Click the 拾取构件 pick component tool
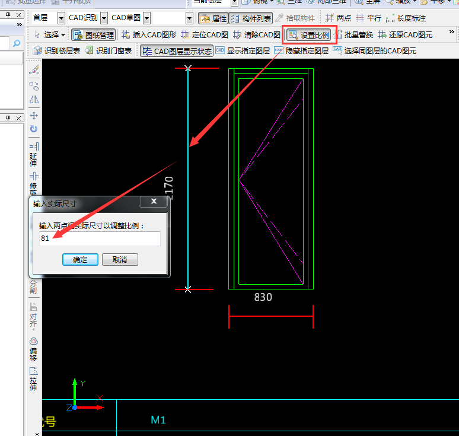Screen dimensions: 459x436 [x=295, y=18]
